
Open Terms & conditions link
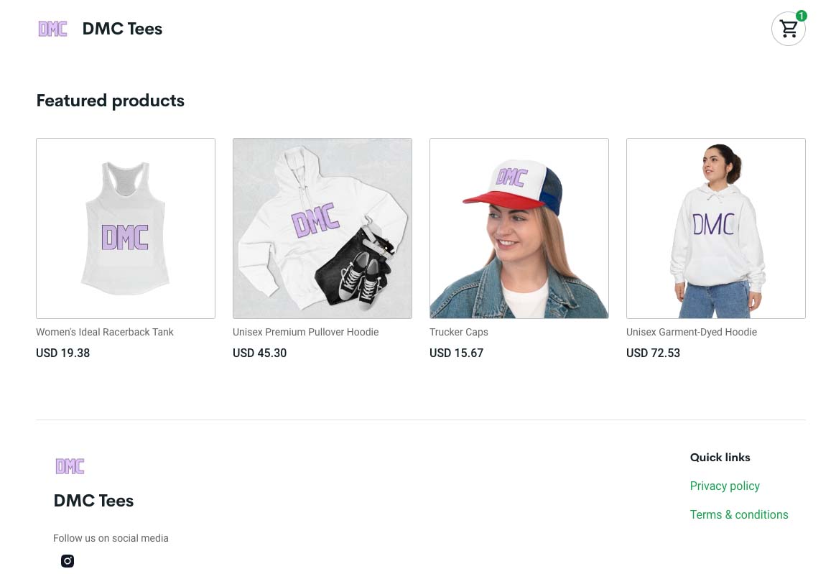point(739,514)
